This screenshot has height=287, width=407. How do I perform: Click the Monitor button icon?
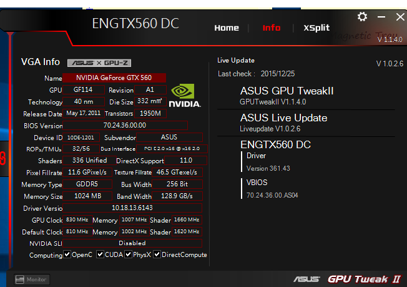coord(20,279)
